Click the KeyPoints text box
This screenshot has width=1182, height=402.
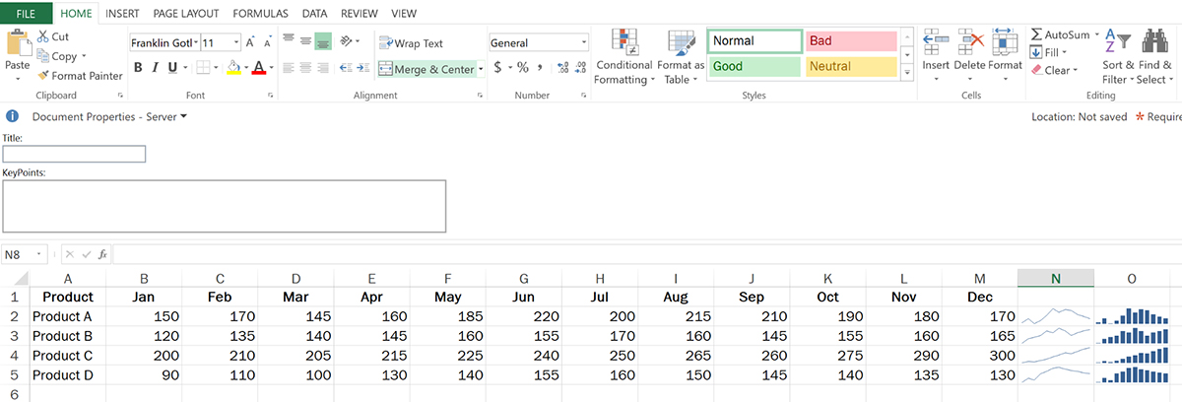(225, 206)
